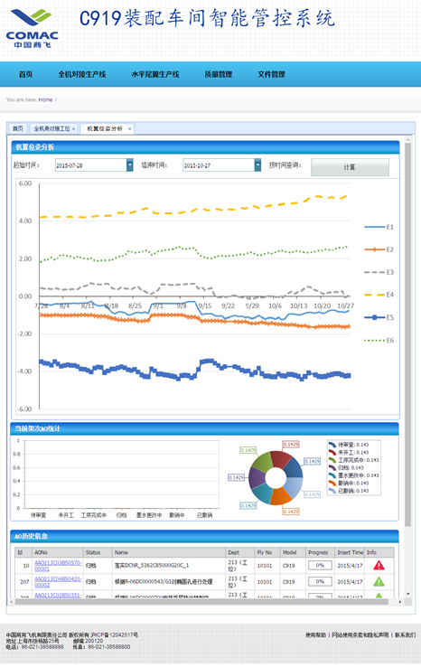Click the 已撤销 pie legend entry
The height and width of the screenshot is (667, 421).
pos(349,491)
